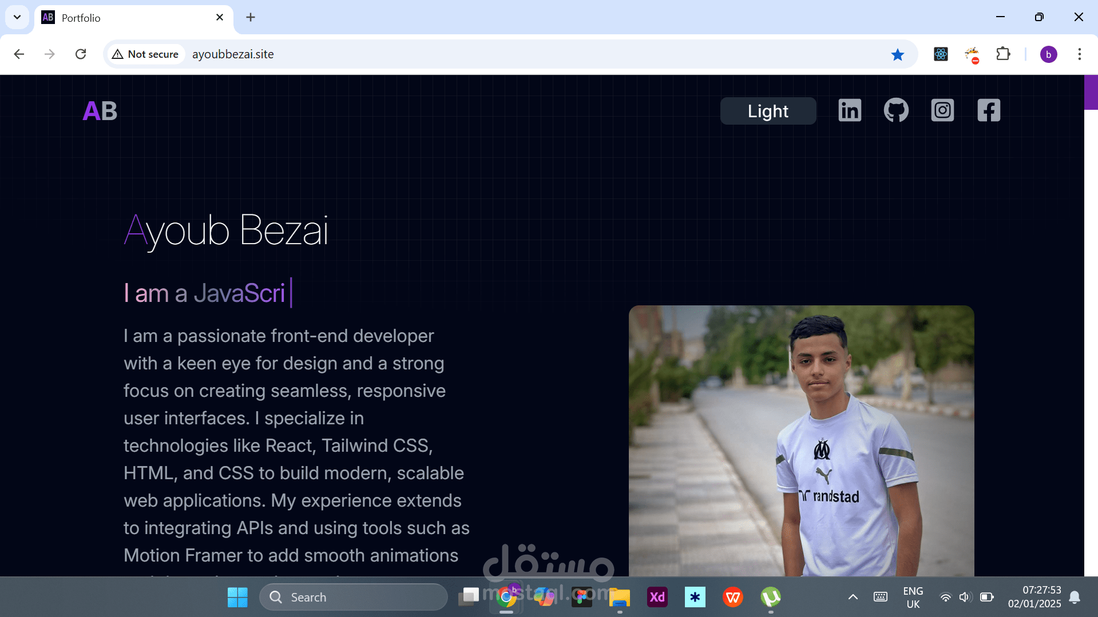This screenshot has width=1098, height=617.
Task: Toggle the Light theme button
Action: [768, 111]
